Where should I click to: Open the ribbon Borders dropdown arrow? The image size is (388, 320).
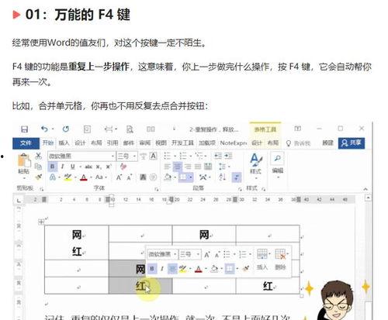coord(191,177)
